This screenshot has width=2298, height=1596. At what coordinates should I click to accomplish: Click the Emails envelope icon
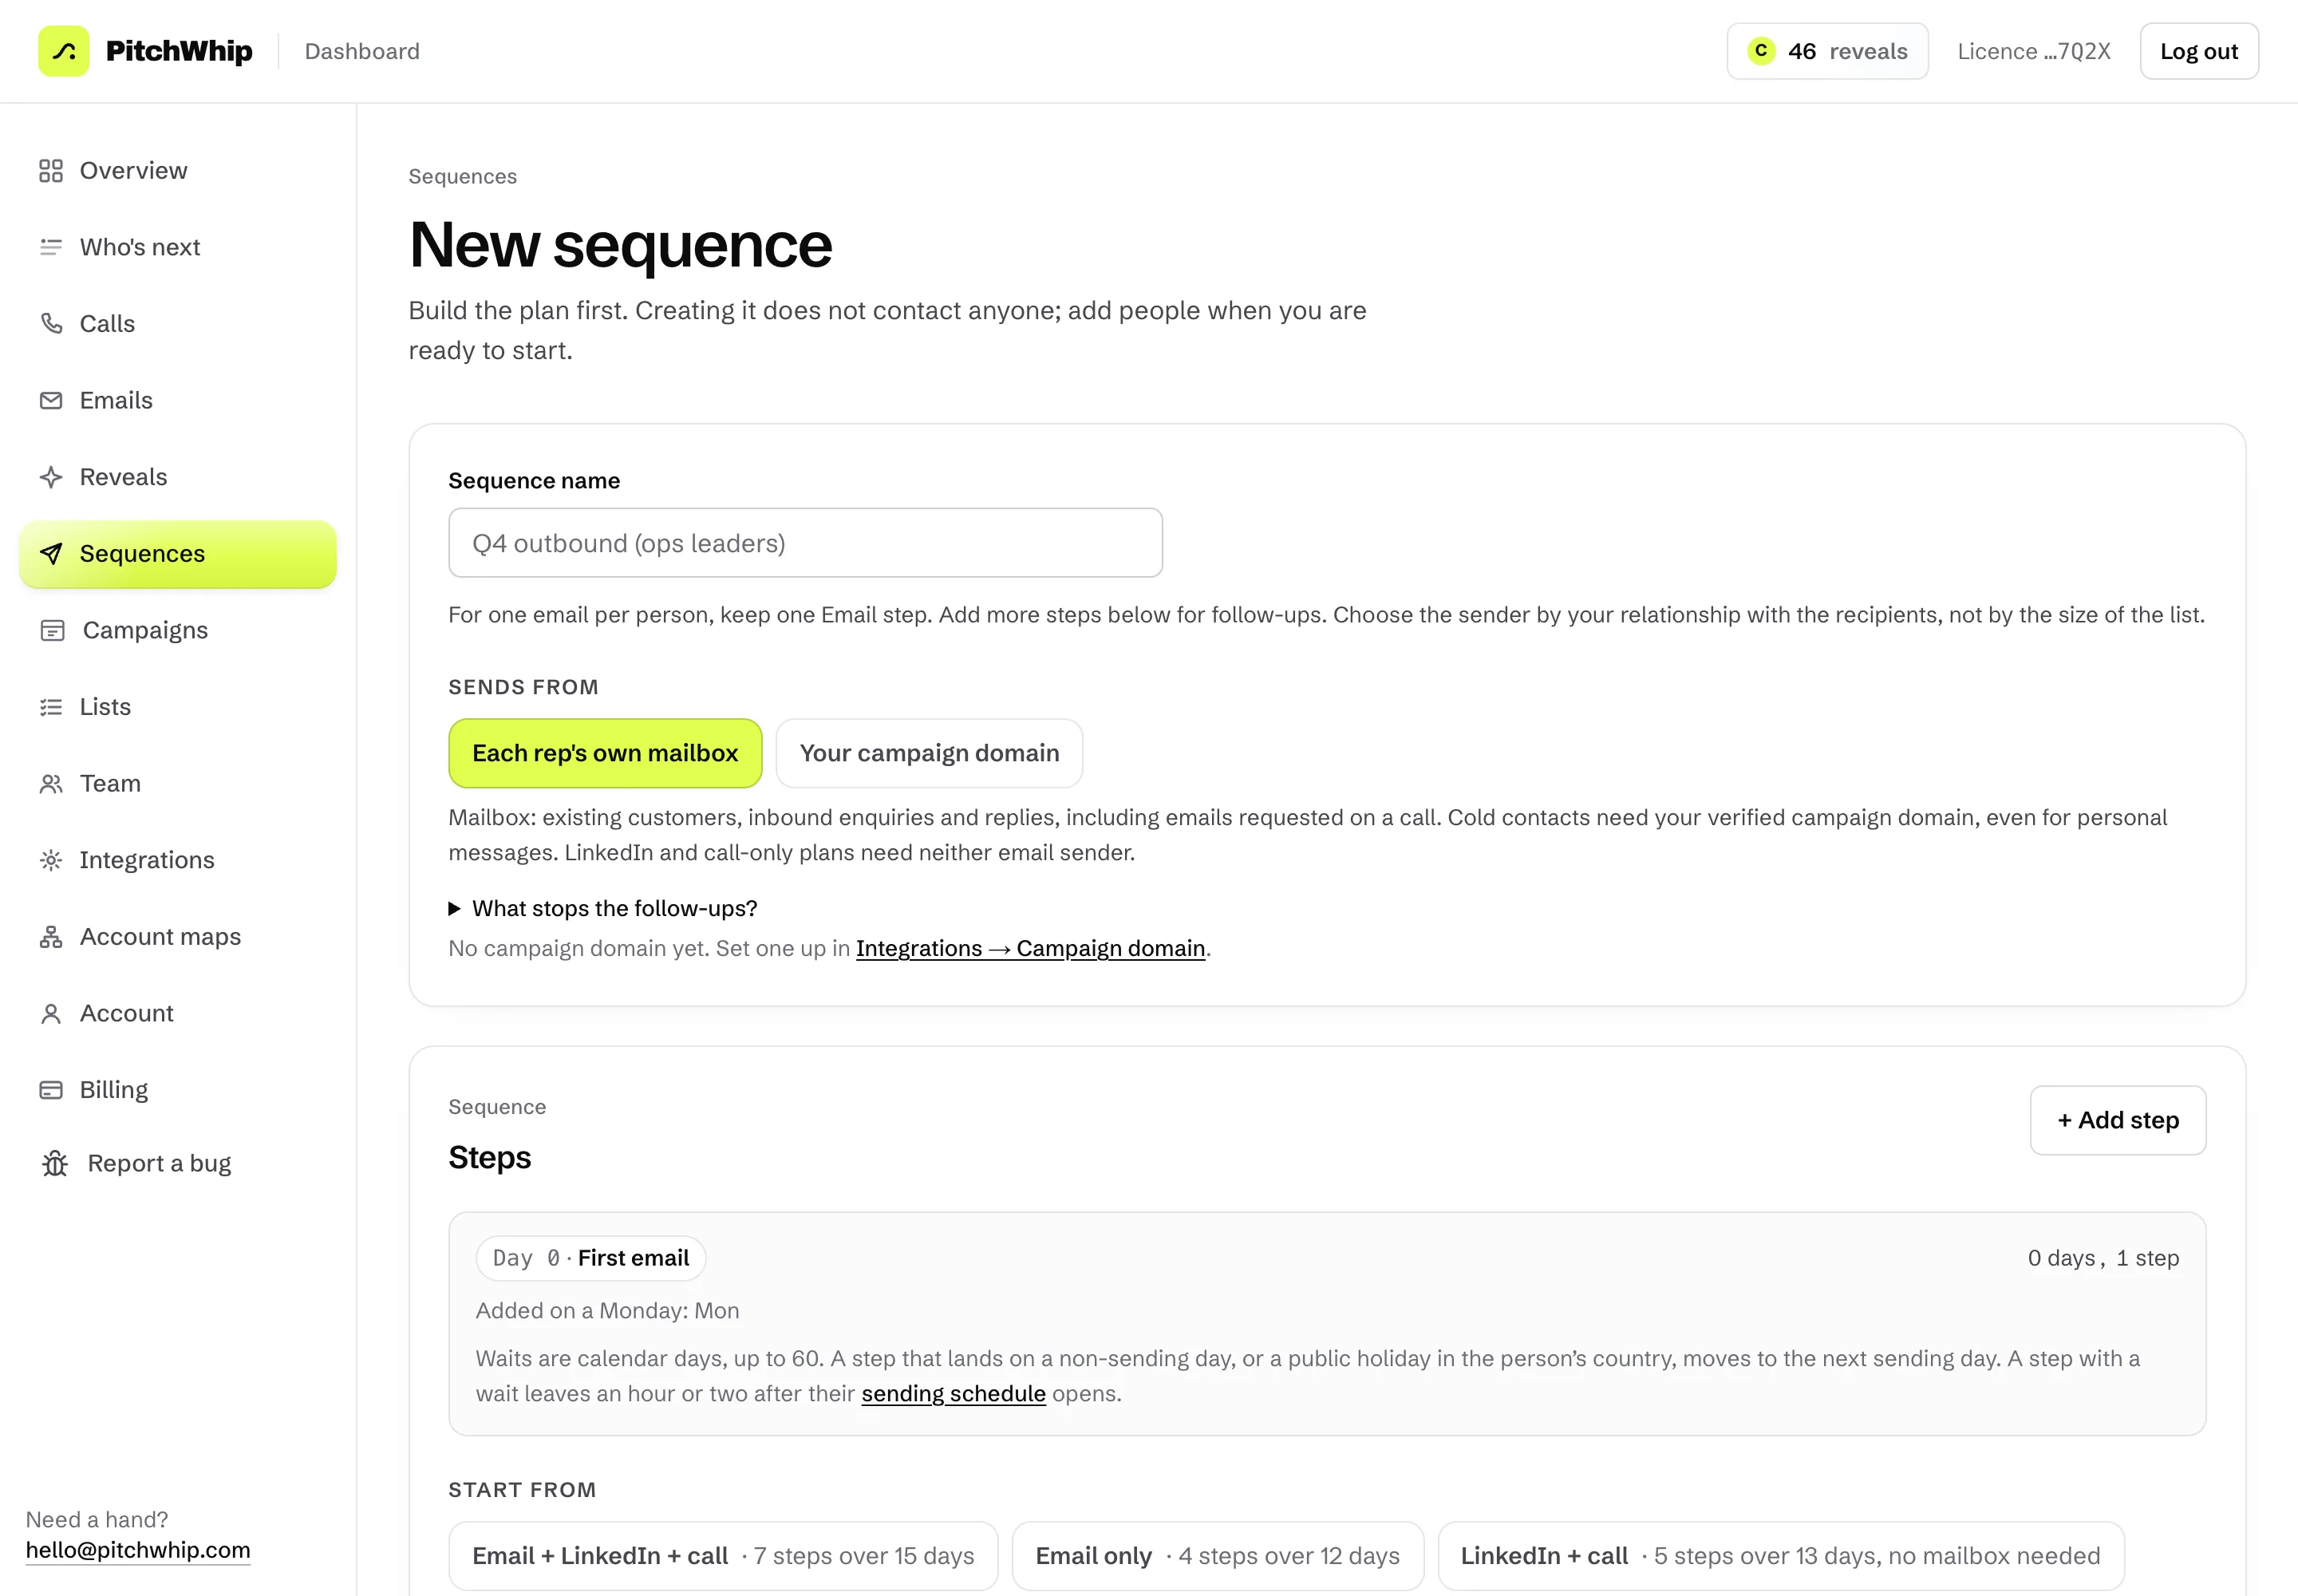(51, 400)
